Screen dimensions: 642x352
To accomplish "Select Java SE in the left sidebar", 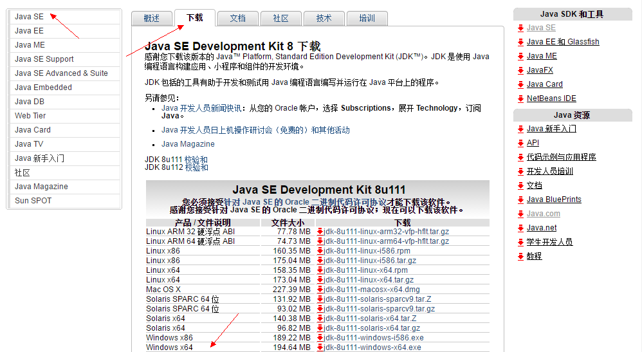I will [x=65, y=17].
